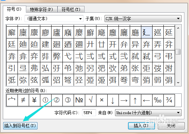This screenshot has height=134, width=189.
Task: Select the character 巡 in the grid
Action: click(x=158, y=33)
